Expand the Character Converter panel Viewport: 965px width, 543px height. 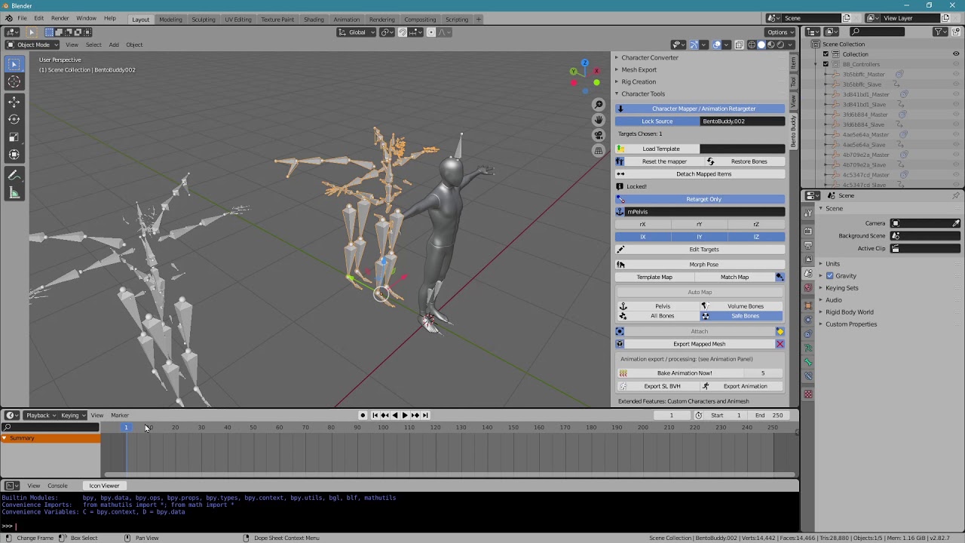tap(650, 57)
